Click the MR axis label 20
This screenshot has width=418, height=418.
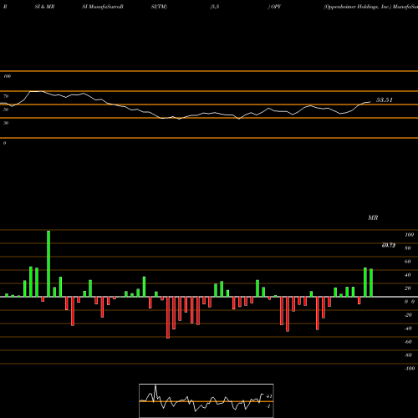pos(407,288)
